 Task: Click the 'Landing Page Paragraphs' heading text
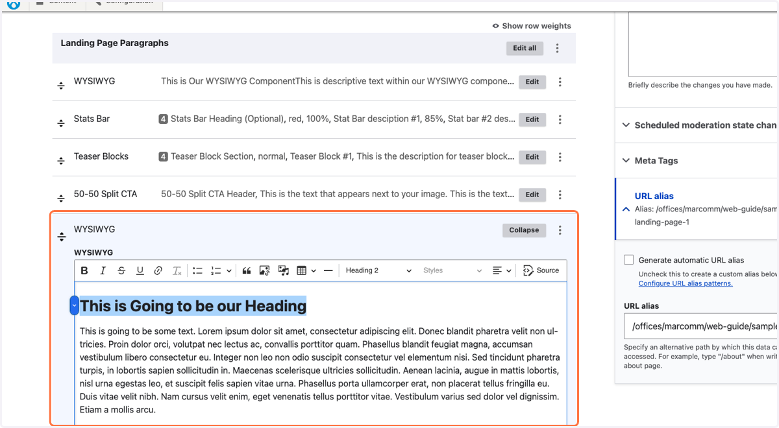coord(114,43)
